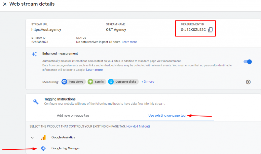
Task: Select the Scrolls measurement chip
Action: click(97, 82)
